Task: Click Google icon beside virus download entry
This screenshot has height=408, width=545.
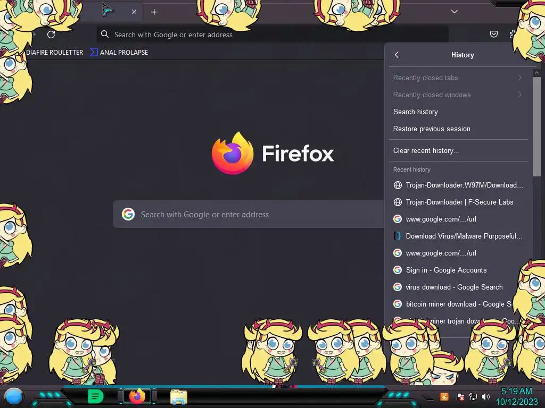Action: [x=398, y=287]
